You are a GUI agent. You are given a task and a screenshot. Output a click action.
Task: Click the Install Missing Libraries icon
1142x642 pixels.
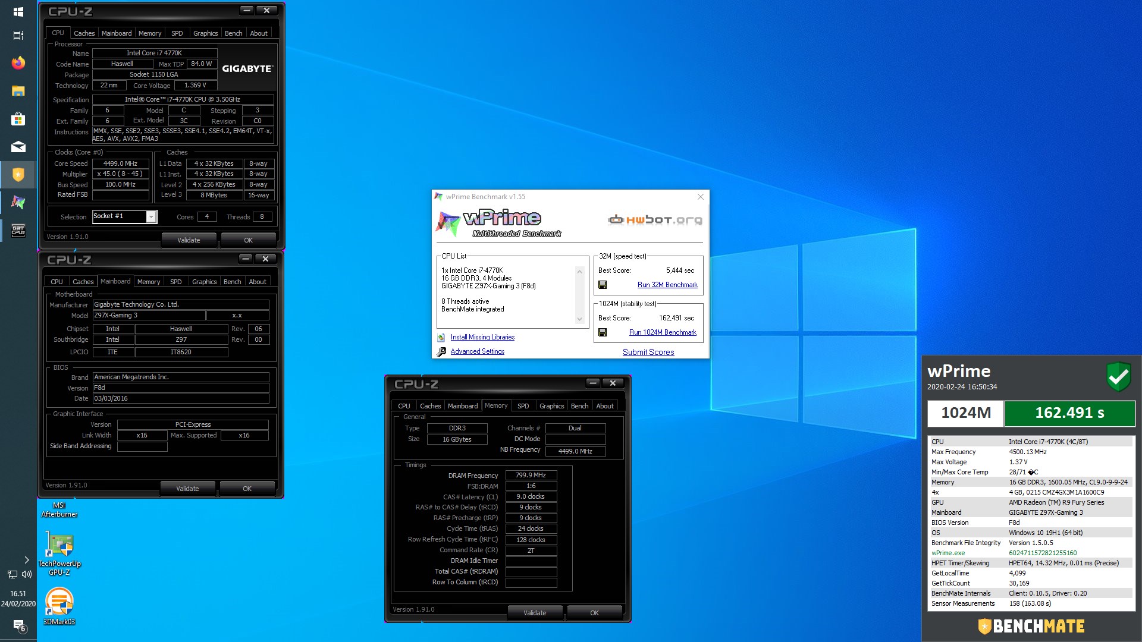pyautogui.click(x=441, y=337)
